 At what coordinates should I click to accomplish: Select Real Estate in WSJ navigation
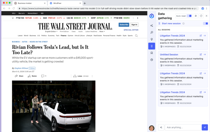(x=98, y=36)
